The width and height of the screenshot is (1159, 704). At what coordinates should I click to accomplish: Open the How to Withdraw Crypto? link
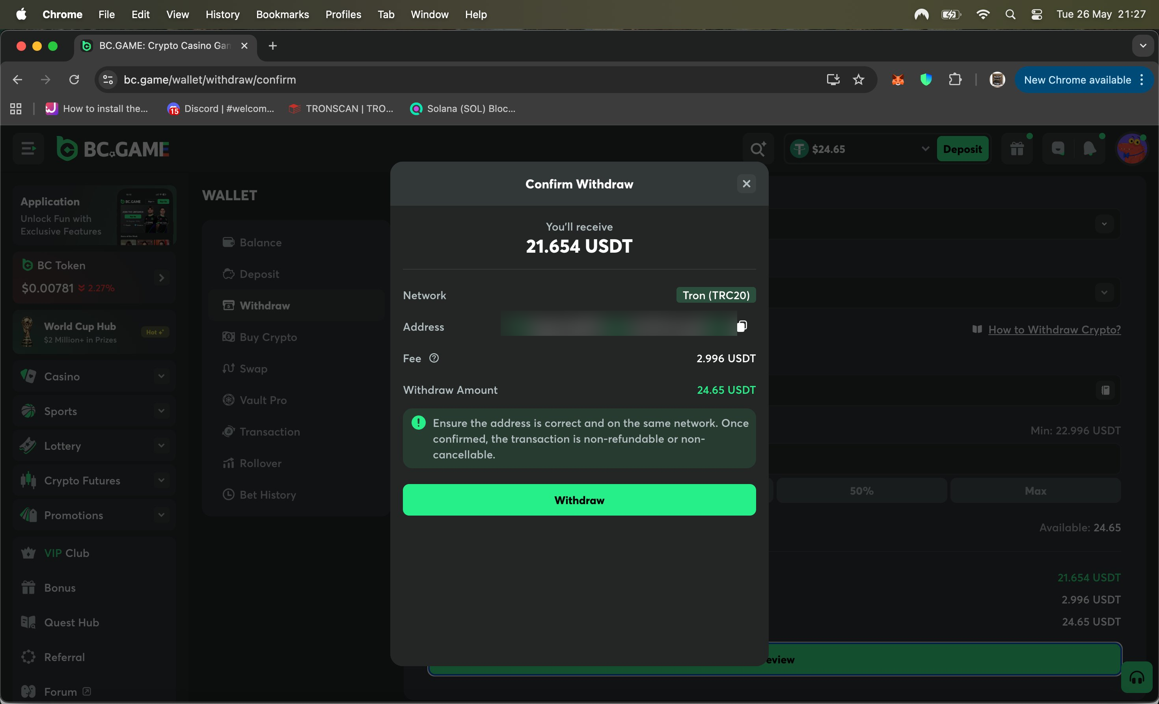pyautogui.click(x=1054, y=330)
